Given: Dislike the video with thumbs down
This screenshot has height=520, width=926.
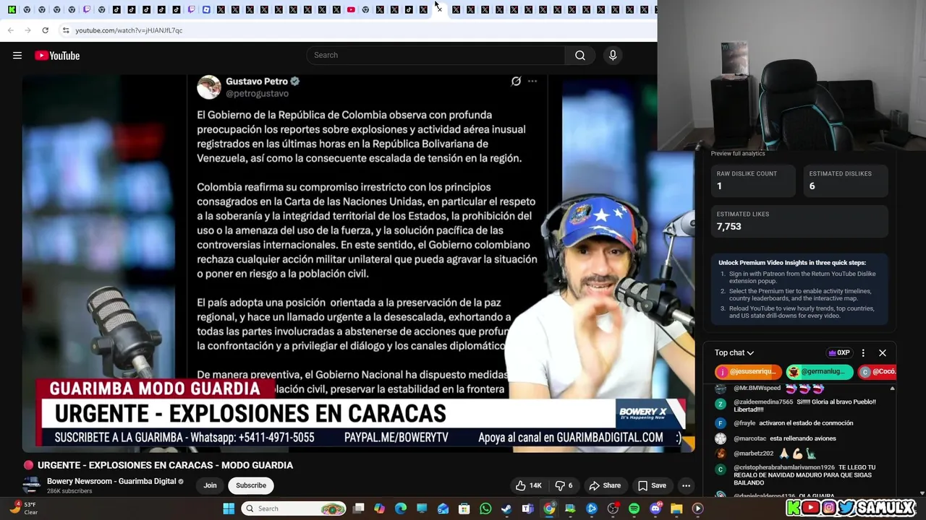Looking at the screenshot, I should tap(564, 485).
